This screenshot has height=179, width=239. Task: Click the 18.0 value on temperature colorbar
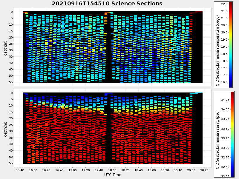[x=224, y=61]
